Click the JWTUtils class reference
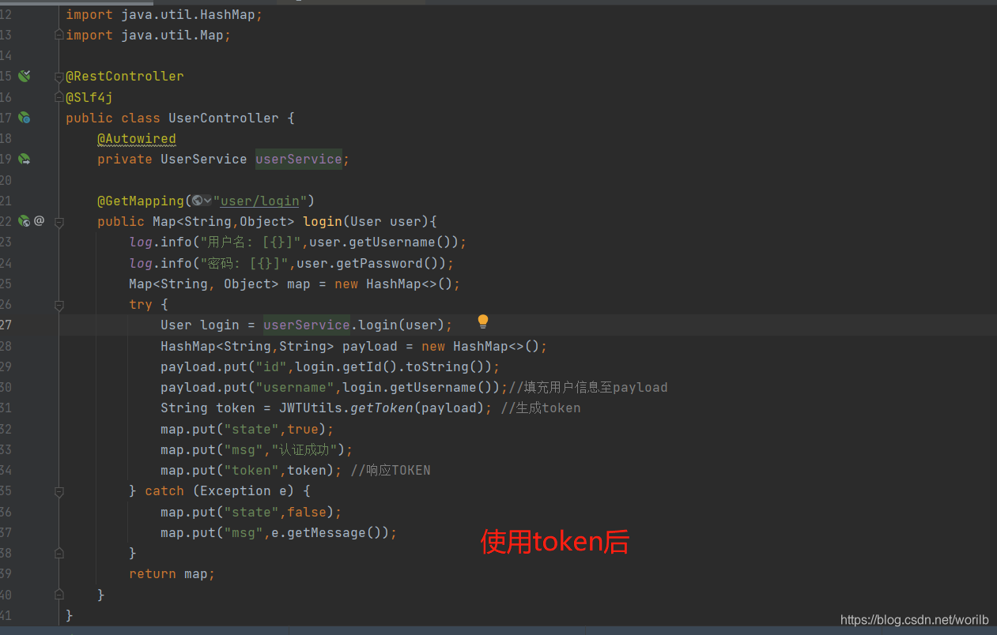The height and width of the screenshot is (635, 997). (311, 408)
